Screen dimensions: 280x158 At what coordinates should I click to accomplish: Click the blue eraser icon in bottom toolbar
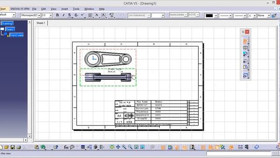(x=257, y=147)
